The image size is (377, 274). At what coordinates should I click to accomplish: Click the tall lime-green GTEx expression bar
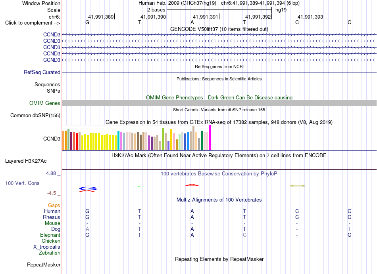pos(163,139)
